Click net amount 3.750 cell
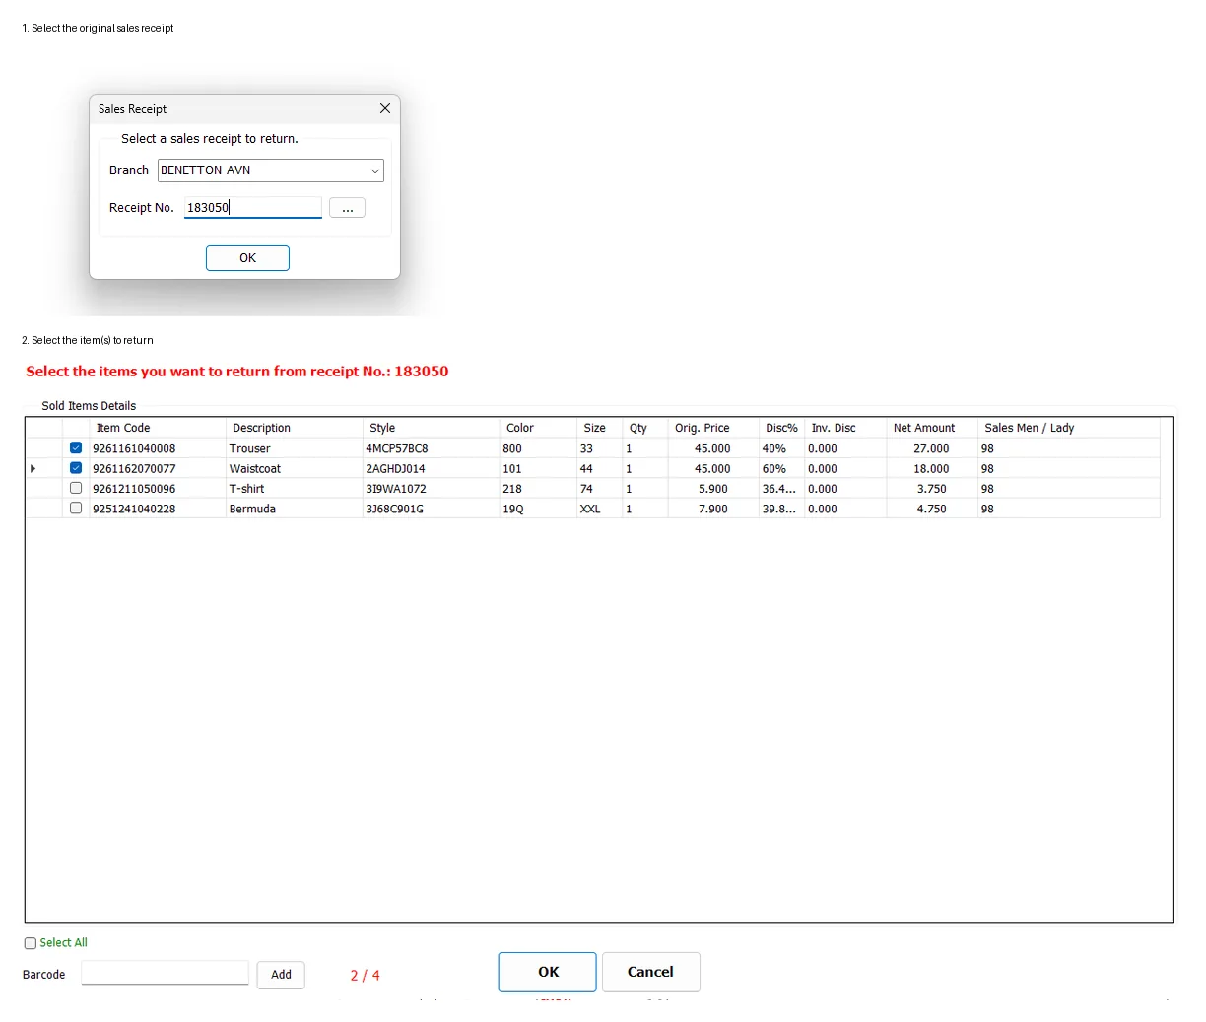The height and width of the screenshot is (1022, 1206). pyautogui.click(x=932, y=489)
